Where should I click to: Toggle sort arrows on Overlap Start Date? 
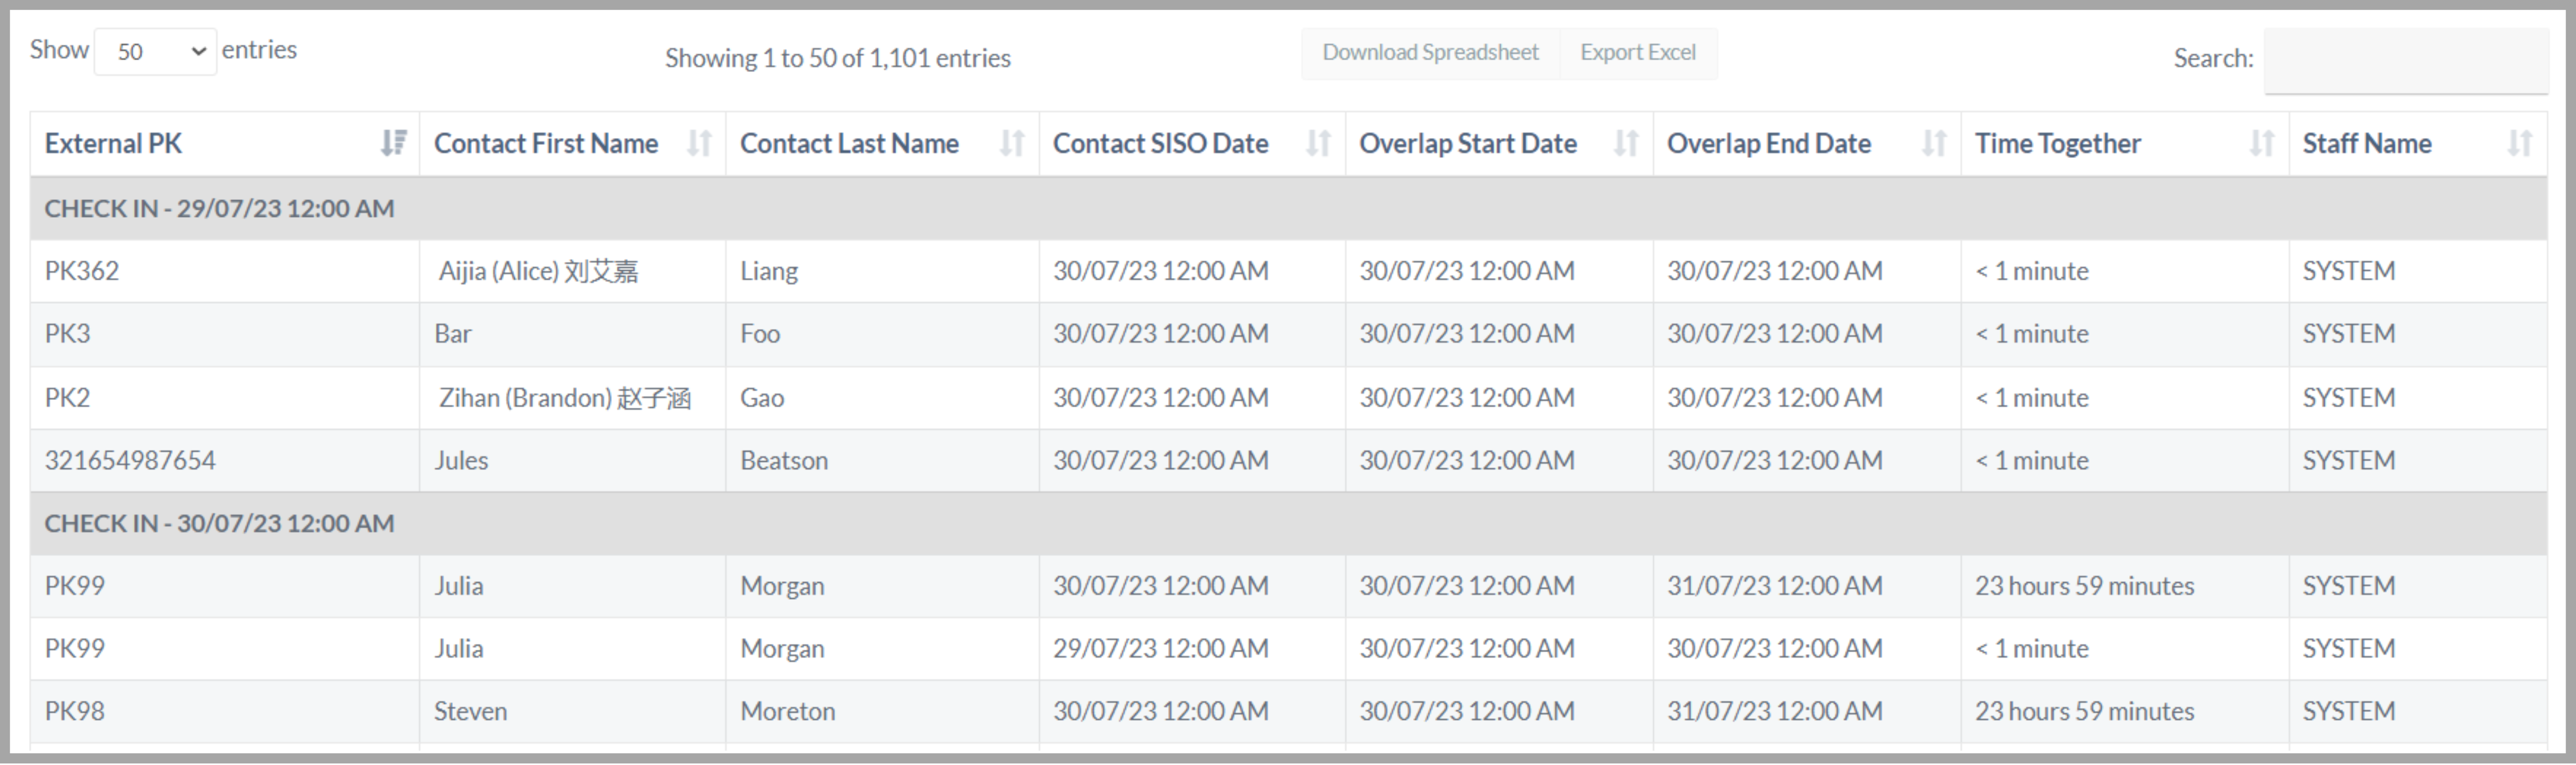point(1626,144)
